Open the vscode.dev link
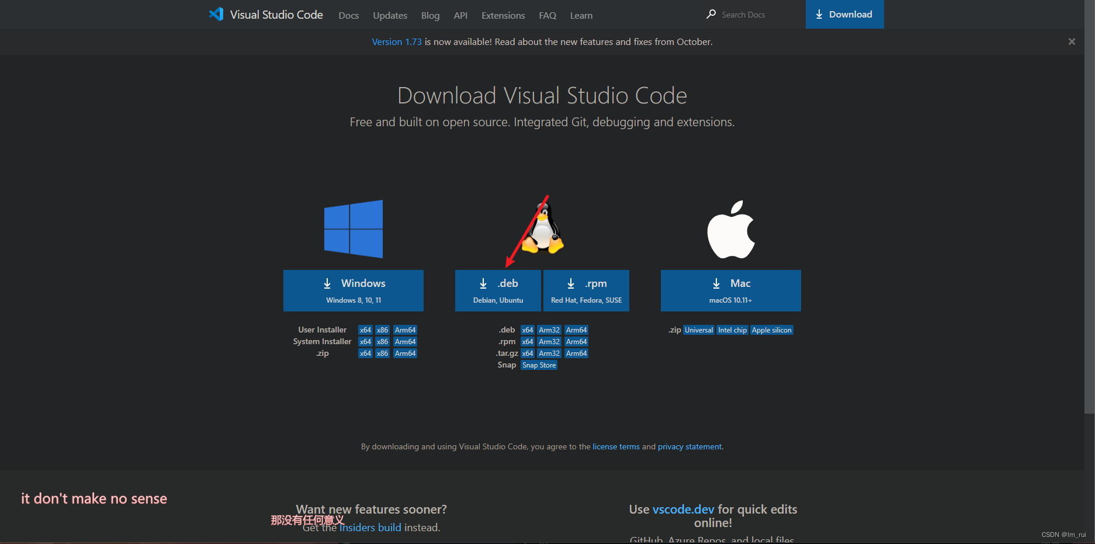 683,510
